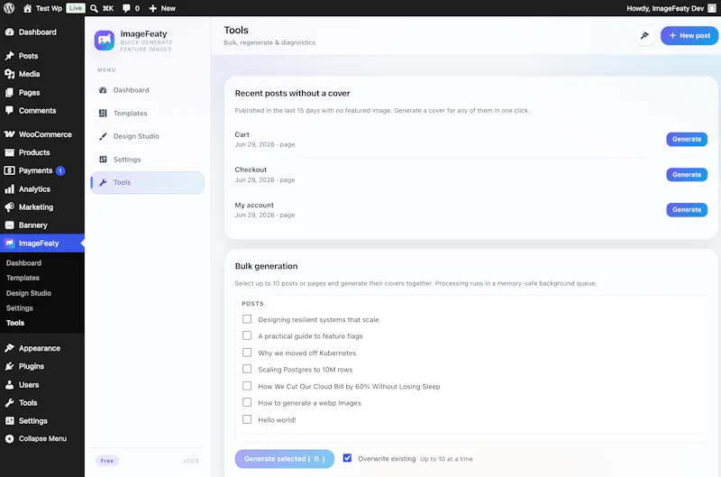Open the highlighted ImageFeaty sidebar menu item

(x=42, y=243)
